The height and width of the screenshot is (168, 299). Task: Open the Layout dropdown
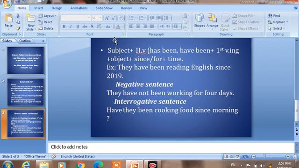(48, 15)
